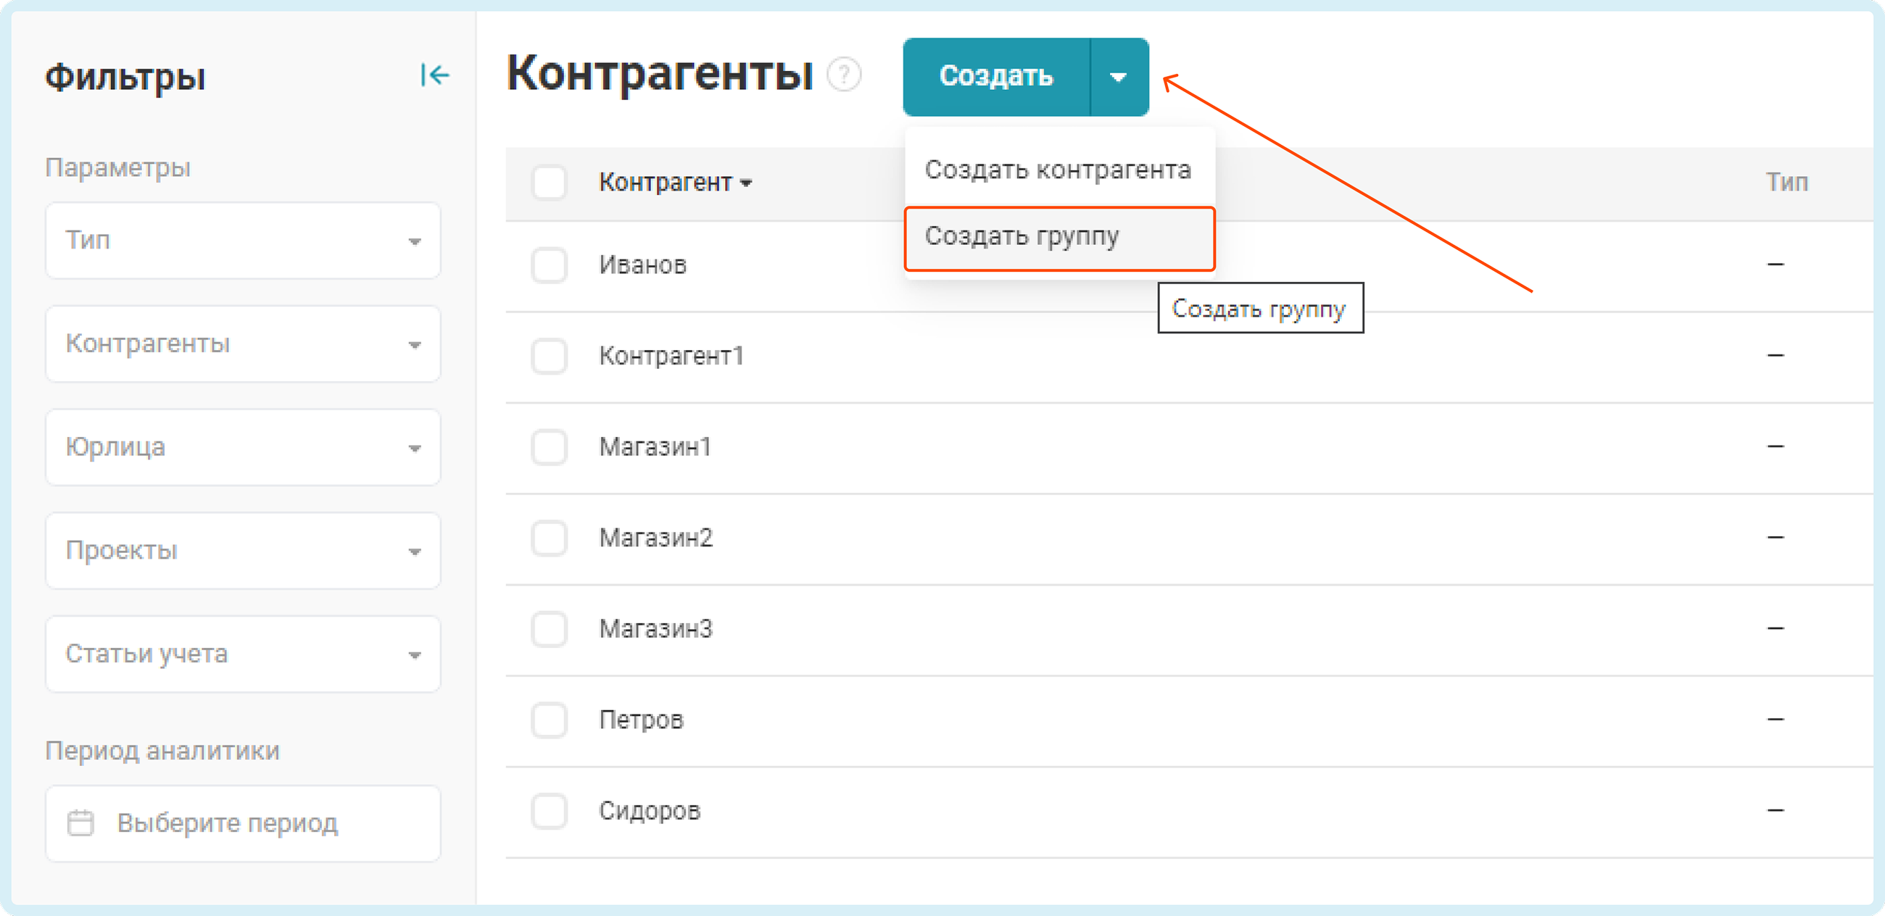Check the Сидоров row checkbox
Viewport: 1885px width, 916px height.
click(x=549, y=812)
